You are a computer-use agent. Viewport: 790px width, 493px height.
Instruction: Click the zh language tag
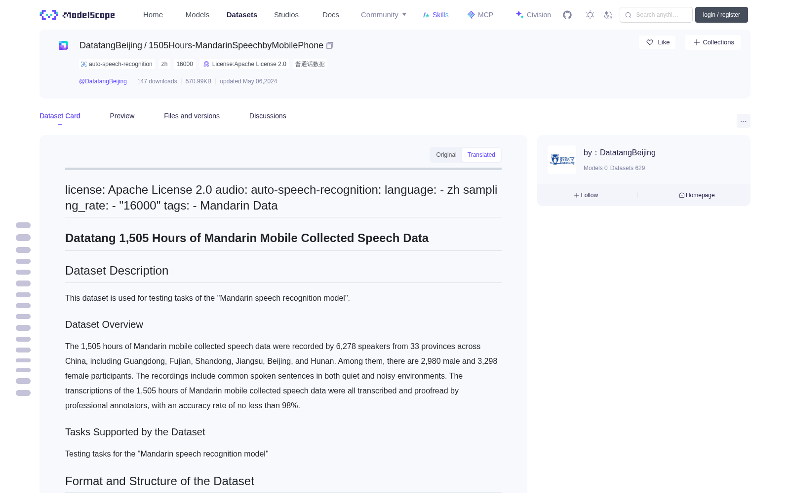click(x=164, y=64)
